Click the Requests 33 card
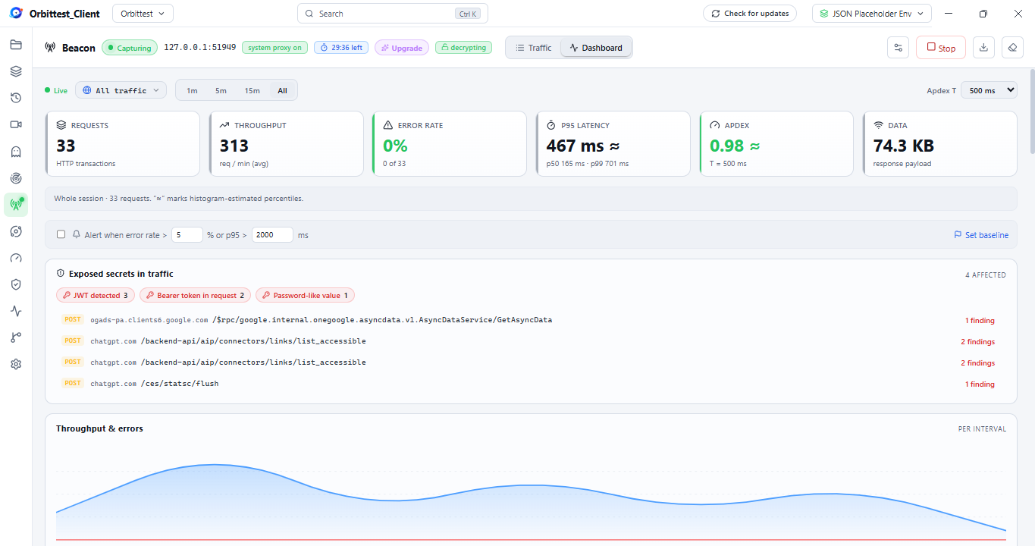The image size is (1035, 546). coord(123,144)
